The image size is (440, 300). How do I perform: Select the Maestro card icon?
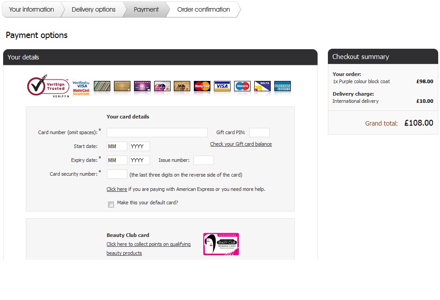(242, 86)
